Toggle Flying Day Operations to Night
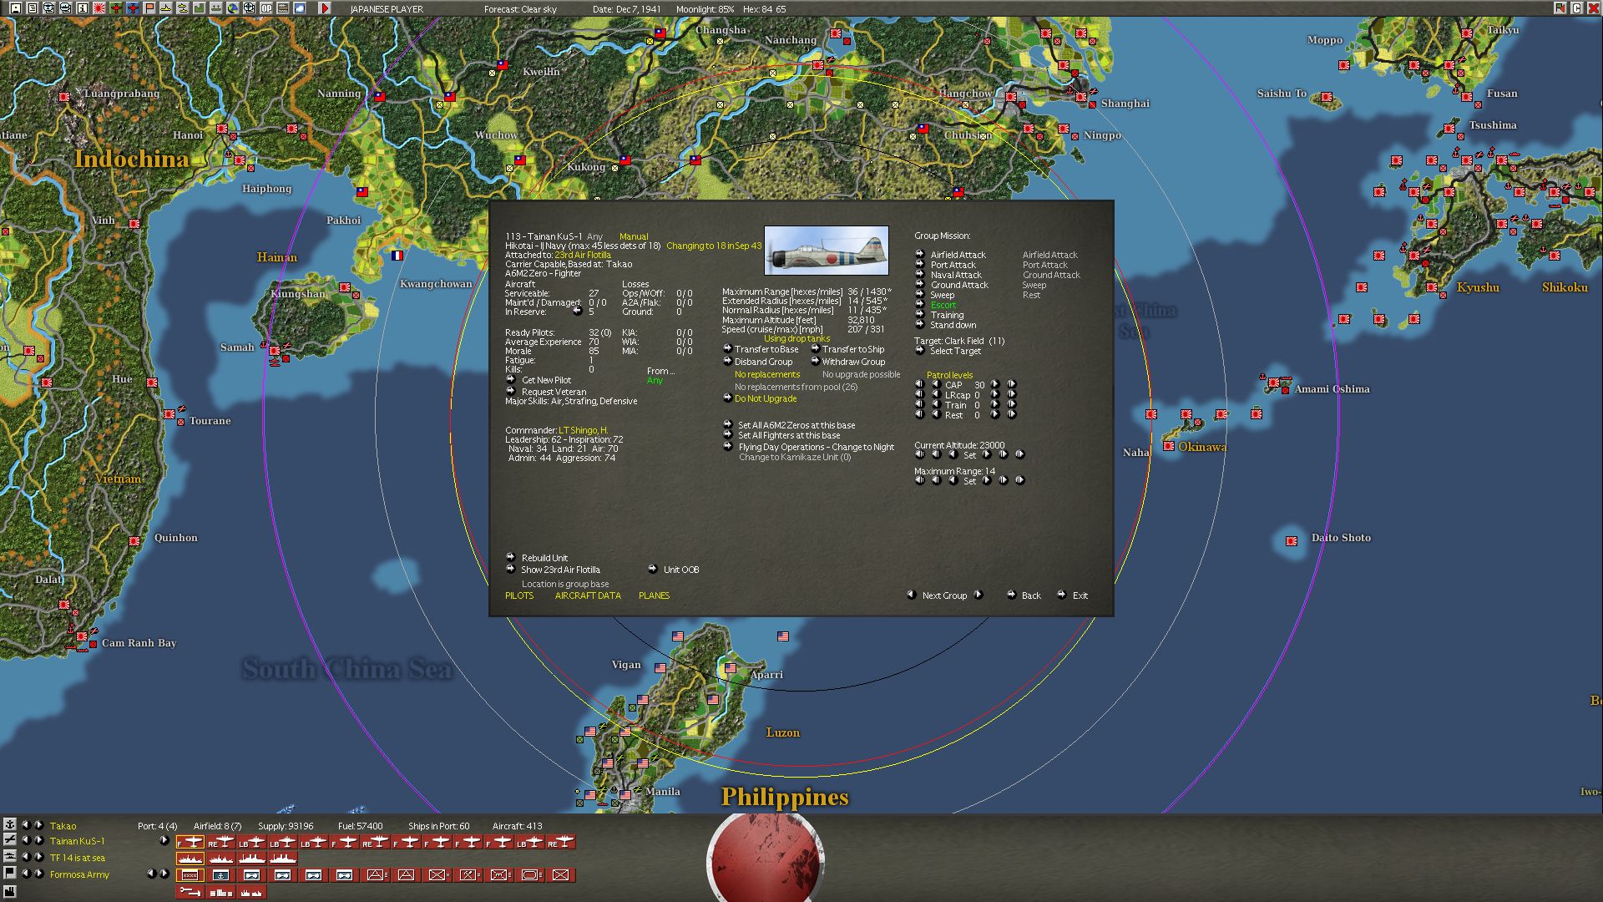1603x902 pixels. tap(816, 447)
